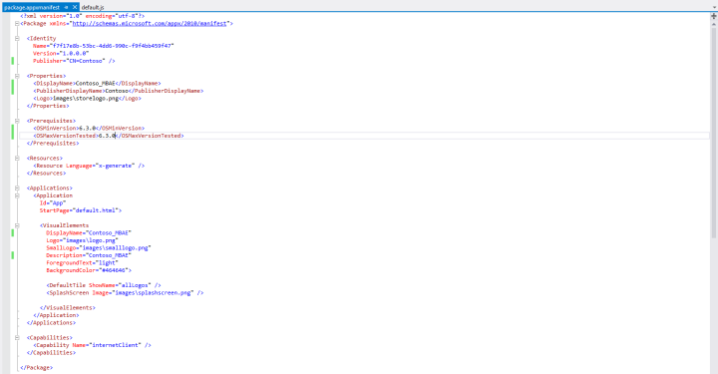This screenshot has width=718, height=374.
Task: Open the schemas.microsoft.com manifest namespace link
Action: click(150, 23)
